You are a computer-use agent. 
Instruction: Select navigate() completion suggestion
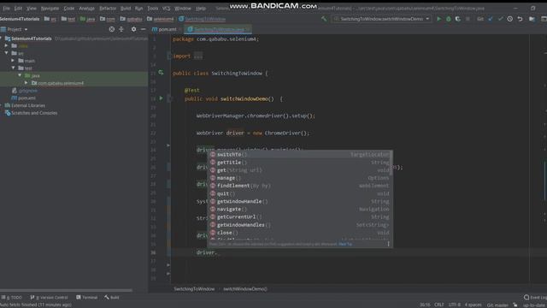click(x=300, y=209)
